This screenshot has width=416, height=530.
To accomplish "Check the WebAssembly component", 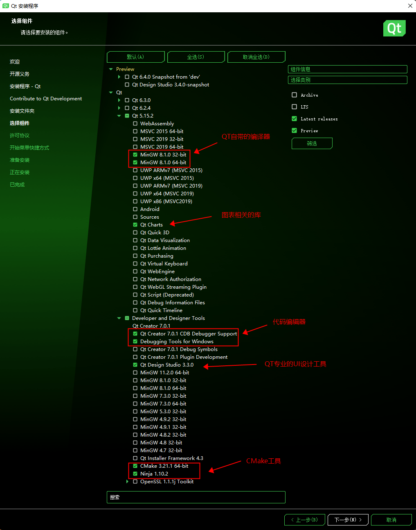I will pyautogui.click(x=135, y=124).
